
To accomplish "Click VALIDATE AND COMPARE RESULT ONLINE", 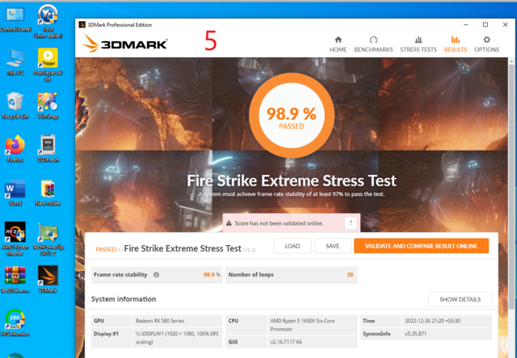I will click(x=421, y=246).
